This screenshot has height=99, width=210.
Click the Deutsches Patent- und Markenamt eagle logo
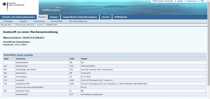tap(4, 4)
